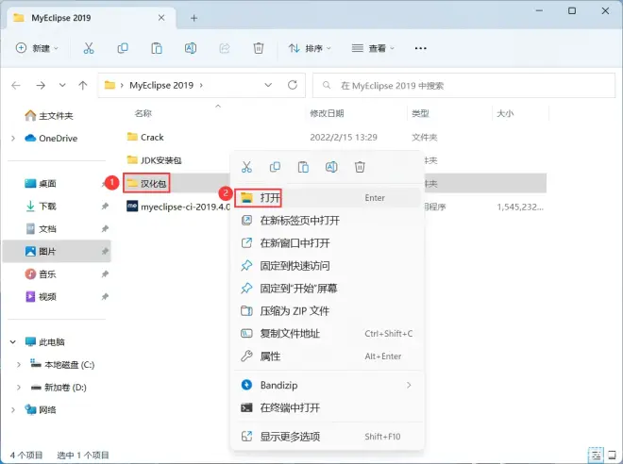Click the folder icon in the address bar
The image size is (623, 464).
109,85
